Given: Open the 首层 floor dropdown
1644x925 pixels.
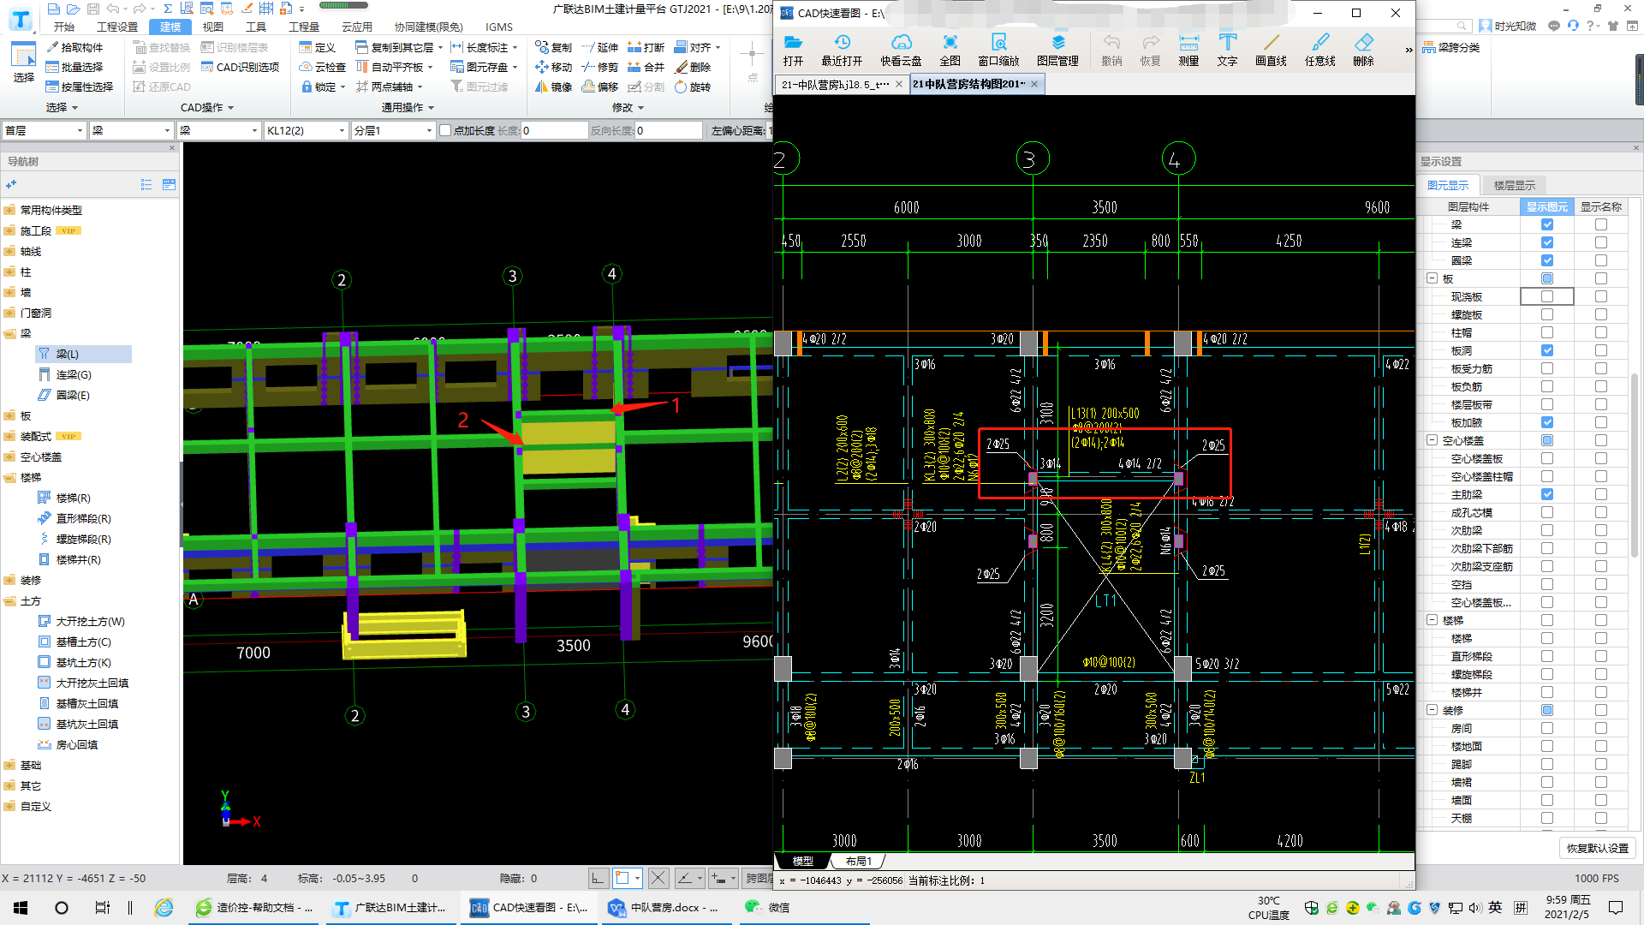Looking at the screenshot, I should (45, 130).
